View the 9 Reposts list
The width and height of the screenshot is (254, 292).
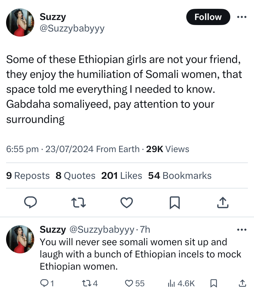28,175
